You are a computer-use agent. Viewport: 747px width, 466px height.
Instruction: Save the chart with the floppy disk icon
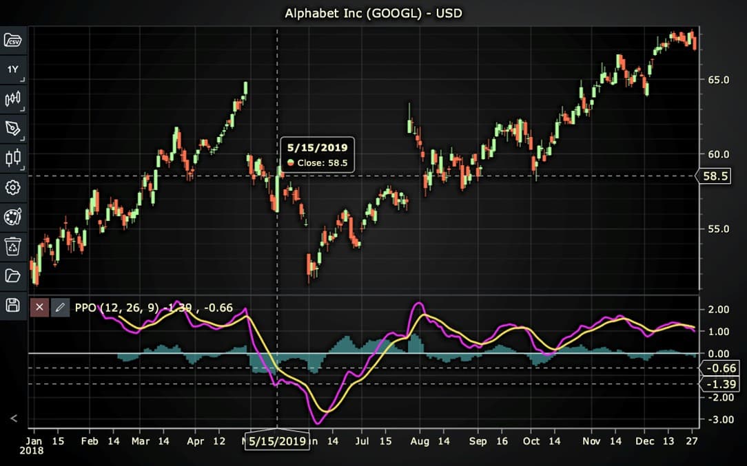click(13, 305)
